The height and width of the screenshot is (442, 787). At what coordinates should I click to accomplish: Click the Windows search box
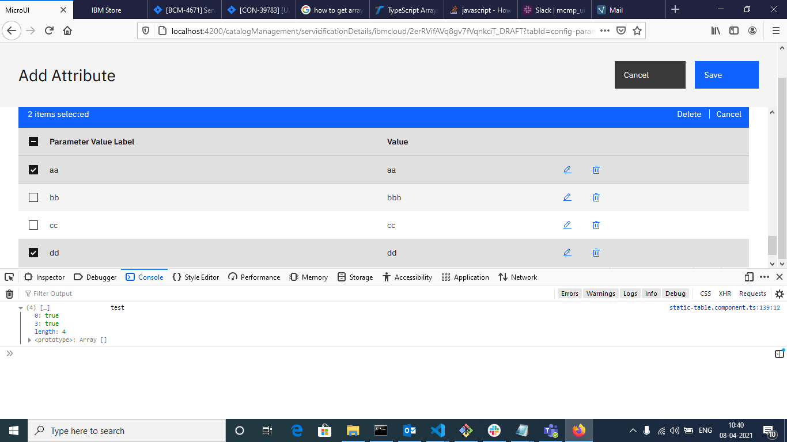coord(127,430)
